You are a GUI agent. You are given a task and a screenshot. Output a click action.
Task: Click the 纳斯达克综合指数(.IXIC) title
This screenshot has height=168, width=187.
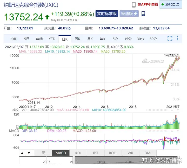[x=31, y=5]
